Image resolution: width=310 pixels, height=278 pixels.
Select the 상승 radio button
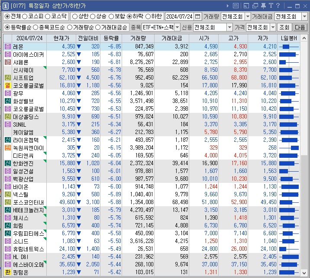(93, 16)
